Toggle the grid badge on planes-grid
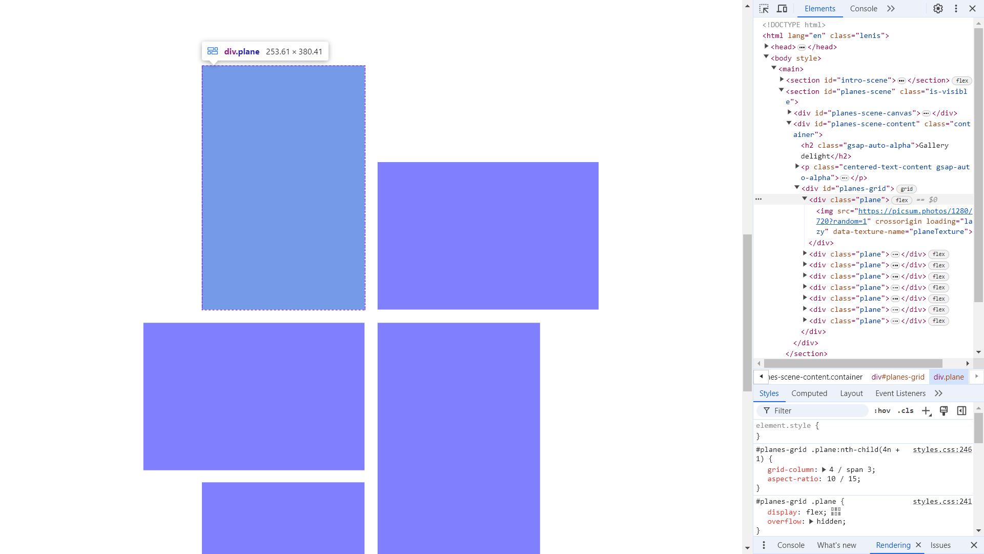984x554 pixels. pyautogui.click(x=907, y=189)
